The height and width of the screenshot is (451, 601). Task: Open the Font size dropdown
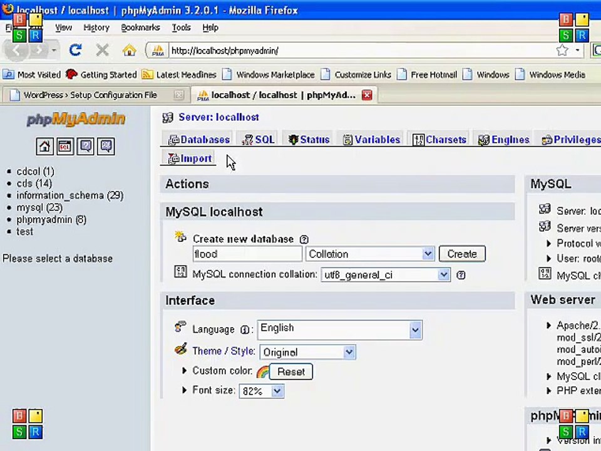point(262,391)
